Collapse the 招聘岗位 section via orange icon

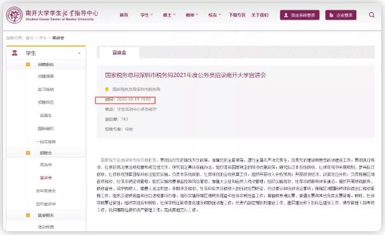[28, 64]
